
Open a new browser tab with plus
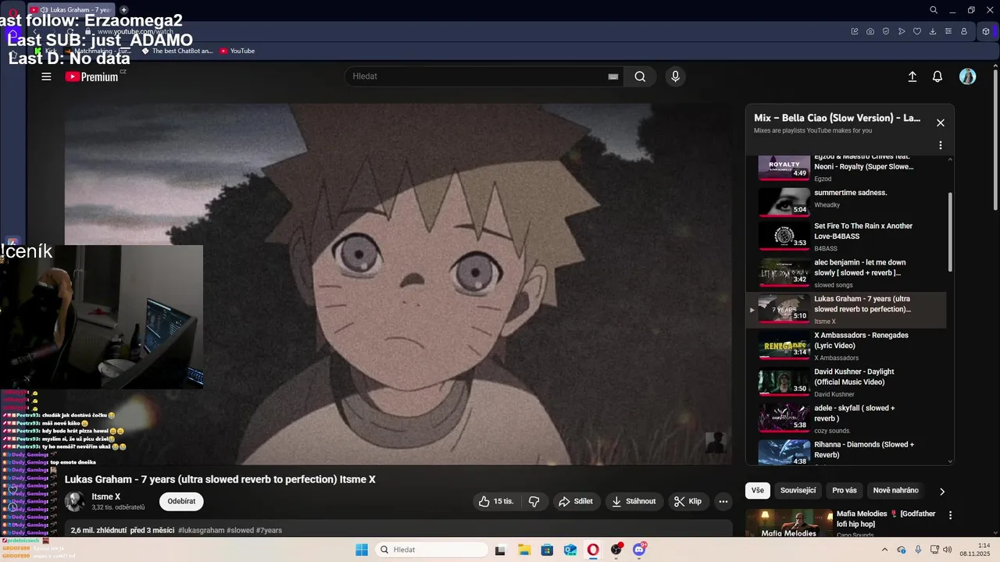[x=123, y=9]
